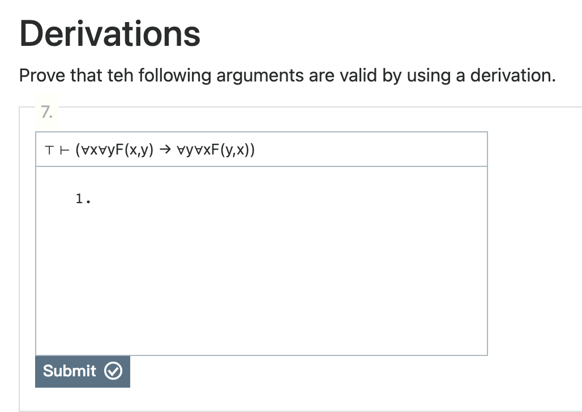This screenshot has height=412, width=582.
Task: Select line number 1 in the derivation
Action: [79, 198]
